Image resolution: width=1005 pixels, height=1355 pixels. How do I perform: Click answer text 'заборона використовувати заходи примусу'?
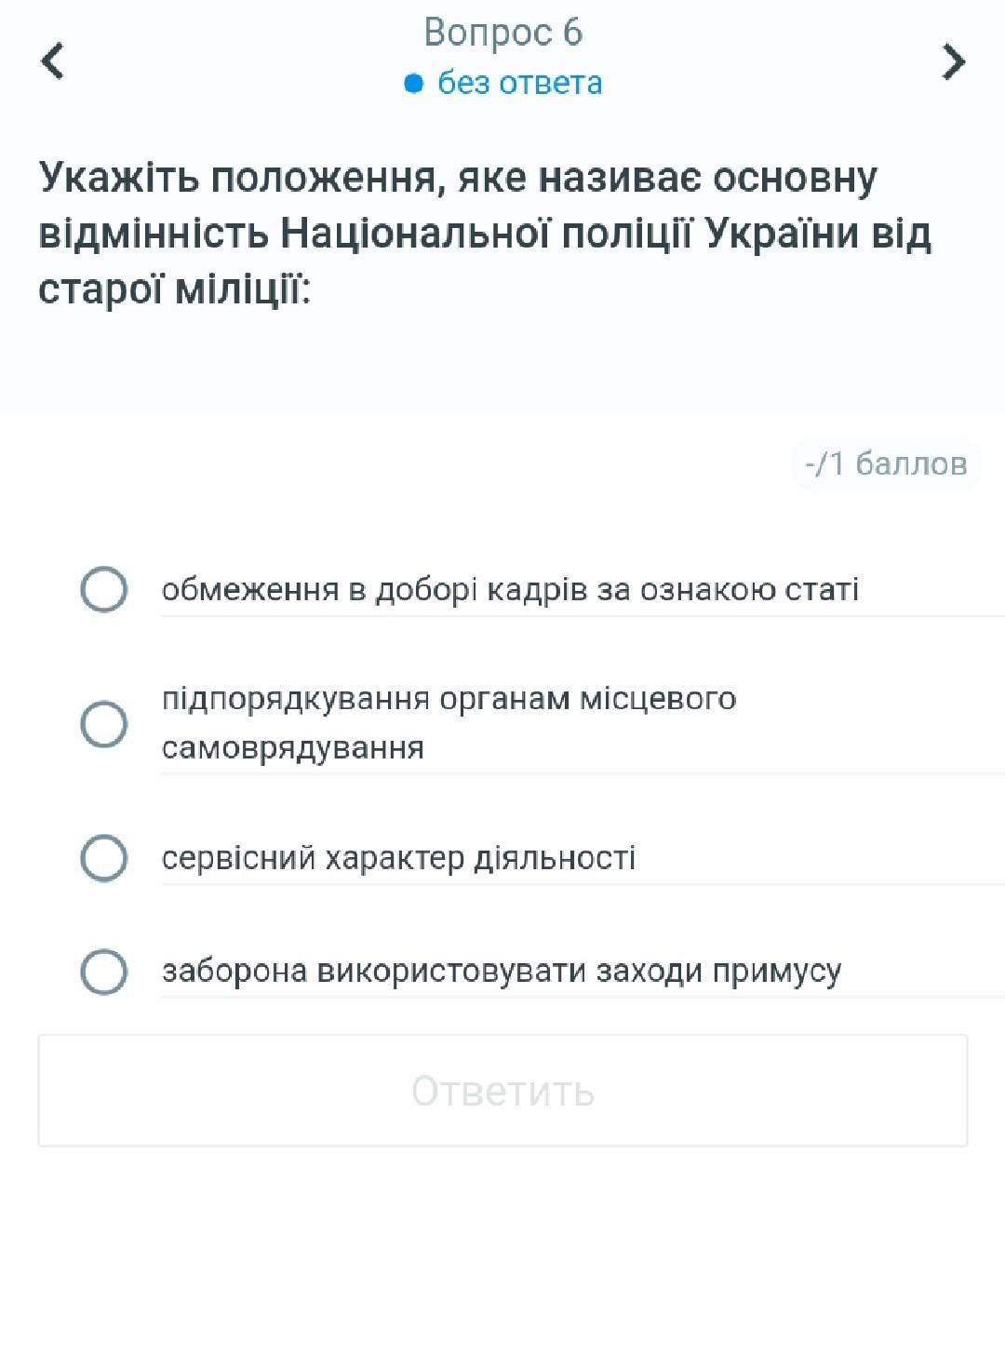pos(502,972)
